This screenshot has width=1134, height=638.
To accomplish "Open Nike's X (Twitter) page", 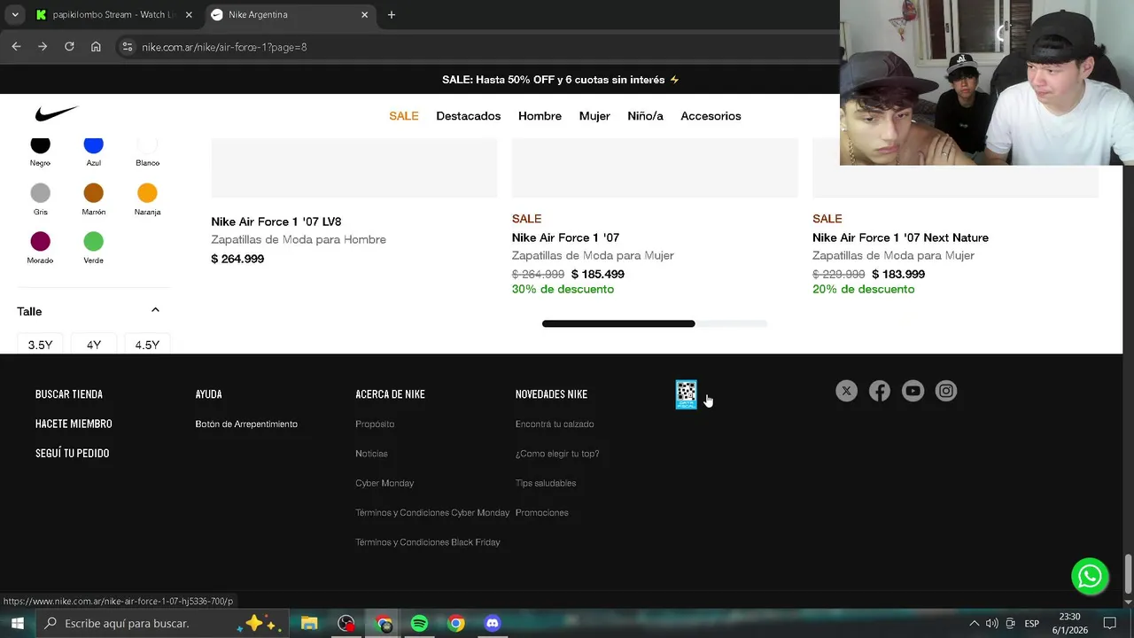I will 846,391.
